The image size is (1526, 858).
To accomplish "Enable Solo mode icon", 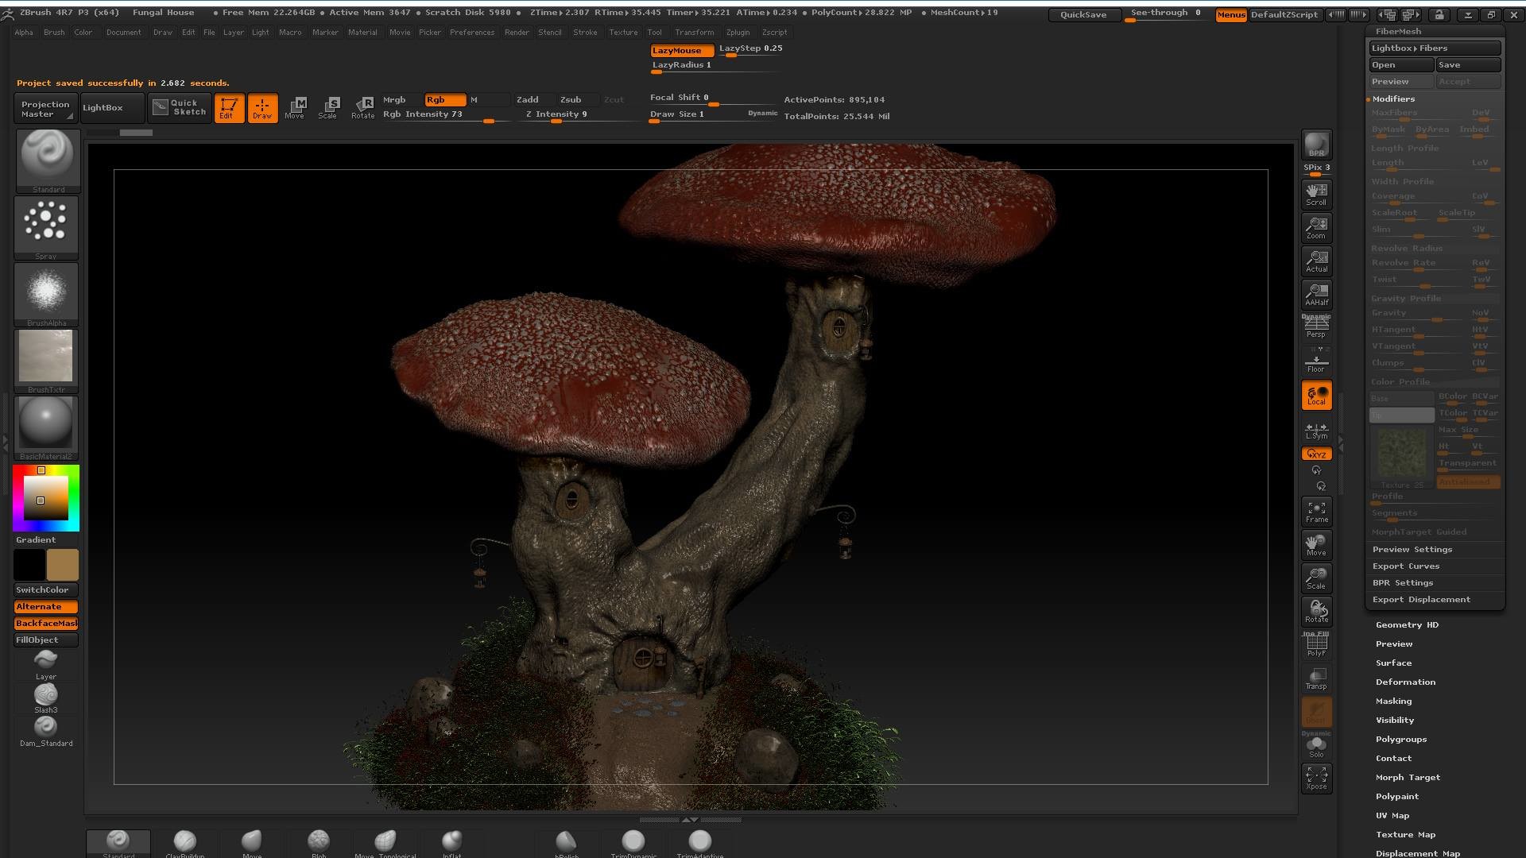I will (x=1316, y=748).
